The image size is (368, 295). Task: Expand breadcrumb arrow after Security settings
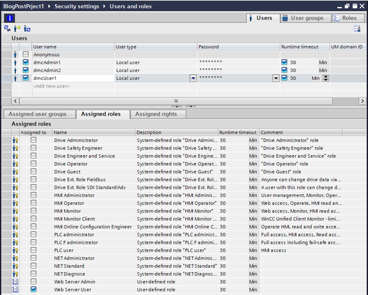(x=104, y=6)
